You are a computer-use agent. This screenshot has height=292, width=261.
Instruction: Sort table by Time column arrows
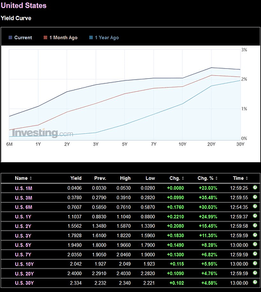247,178
